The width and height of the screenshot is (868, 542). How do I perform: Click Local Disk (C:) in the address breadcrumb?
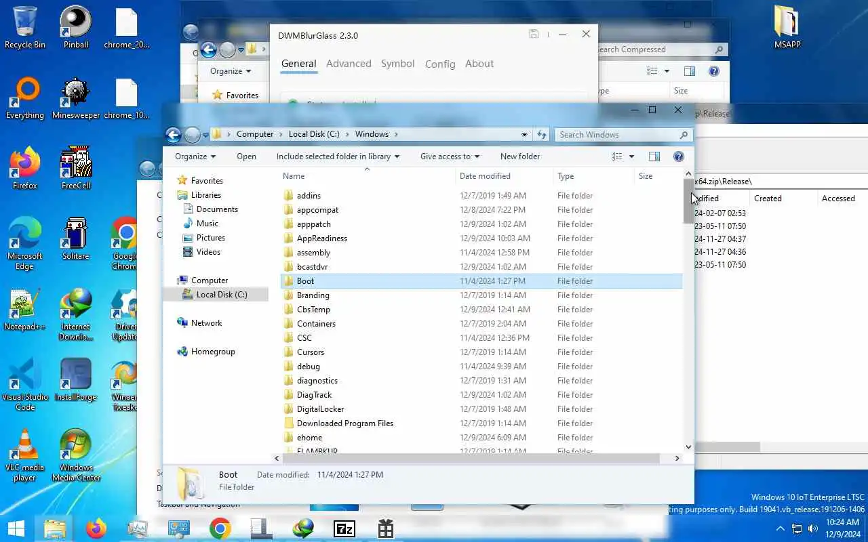tap(314, 134)
